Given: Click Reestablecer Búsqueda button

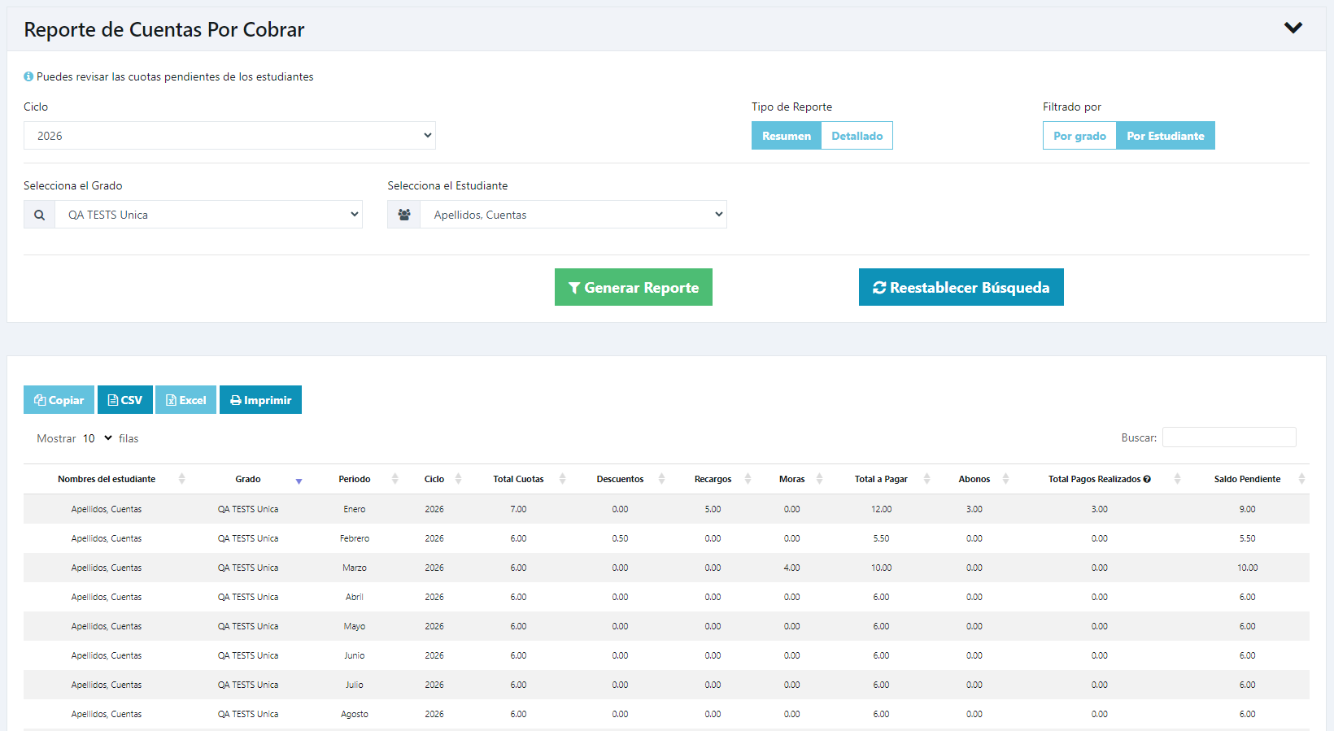Looking at the screenshot, I should tap(961, 287).
